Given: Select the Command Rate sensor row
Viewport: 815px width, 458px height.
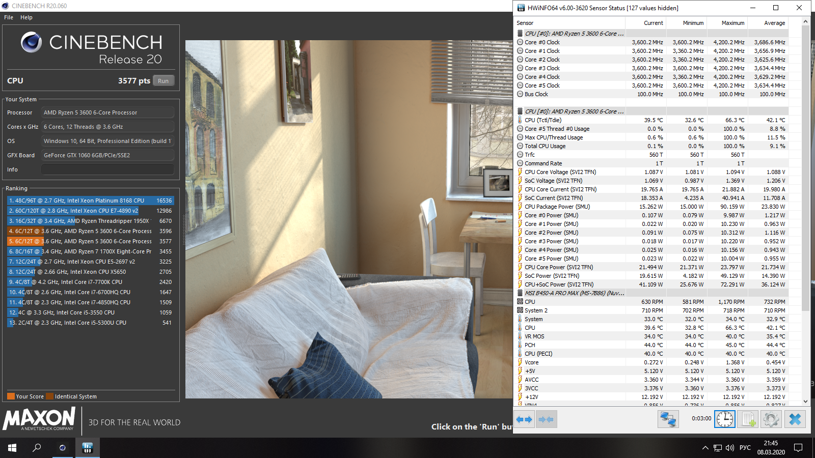Looking at the screenshot, I should (651, 163).
